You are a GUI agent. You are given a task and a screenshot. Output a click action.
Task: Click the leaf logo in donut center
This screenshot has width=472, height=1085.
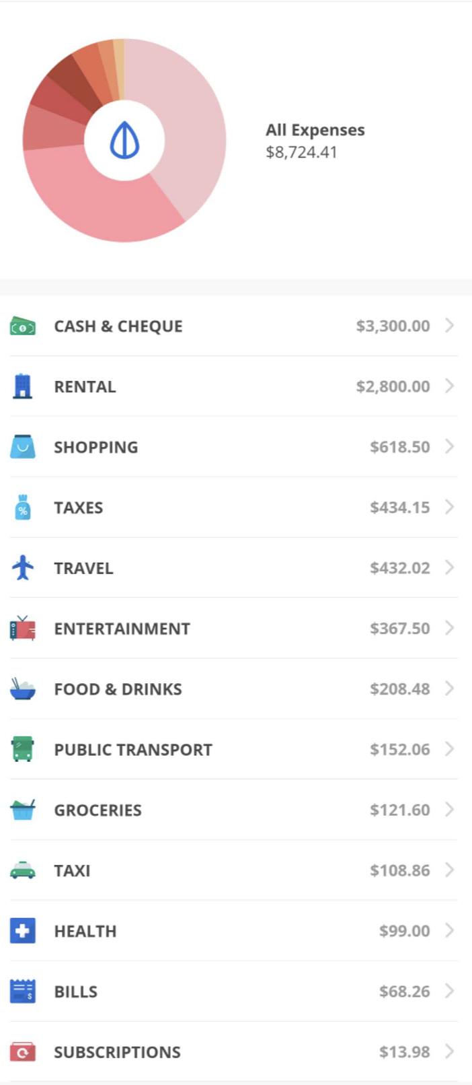pyautogui.click(x=124, y=141)
